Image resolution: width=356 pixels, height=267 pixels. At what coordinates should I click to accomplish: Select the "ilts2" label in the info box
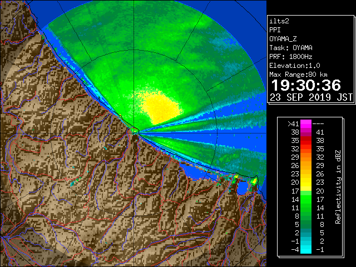pyautogui.click(x=279, y=21)
